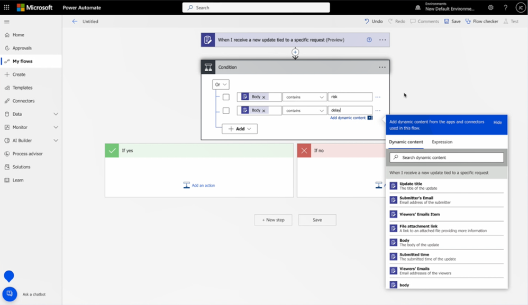
Task: Click the red If no X icon
Action: [x=304, y=150]
